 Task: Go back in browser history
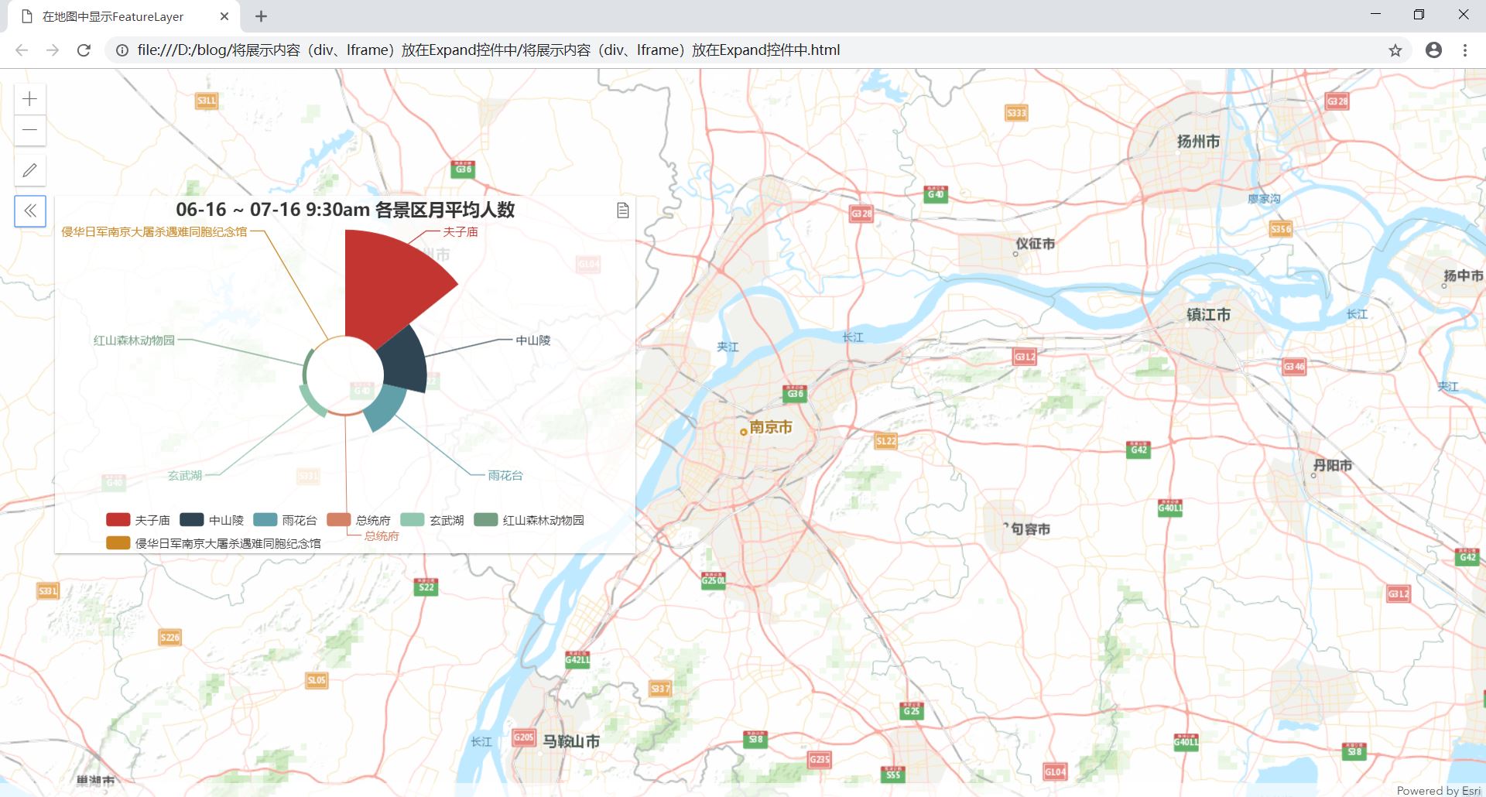22,50
